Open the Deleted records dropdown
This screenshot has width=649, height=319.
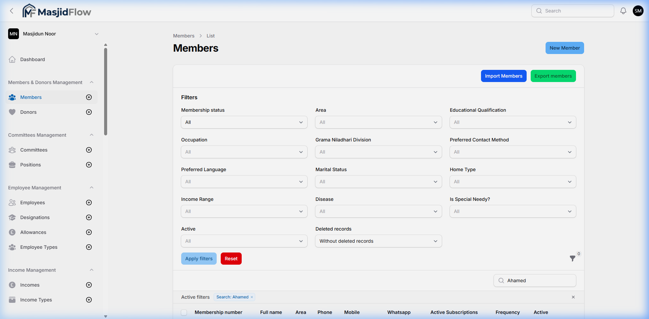click(x=378, y=241)
